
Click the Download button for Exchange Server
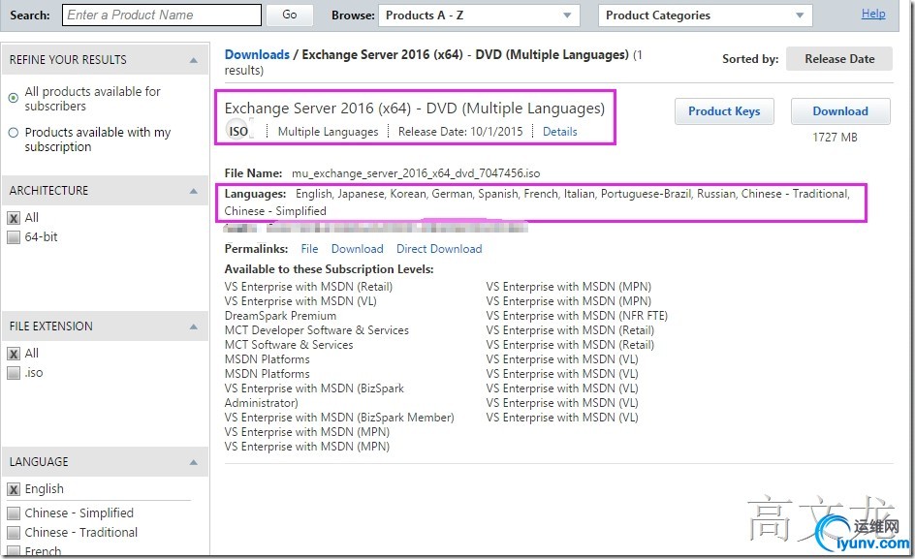coord(840,110)
